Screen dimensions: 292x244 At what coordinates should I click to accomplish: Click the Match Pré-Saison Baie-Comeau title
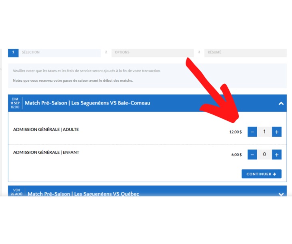[x=88, y=103]
